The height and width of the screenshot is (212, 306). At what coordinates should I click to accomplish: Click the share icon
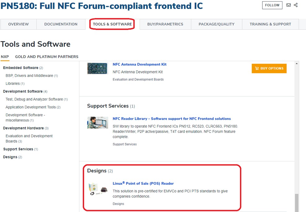point(296,5)
